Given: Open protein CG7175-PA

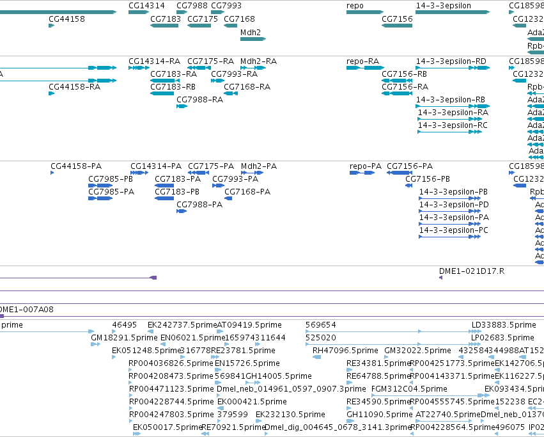Looking at the screenshot, I should (x=211, y=166).
